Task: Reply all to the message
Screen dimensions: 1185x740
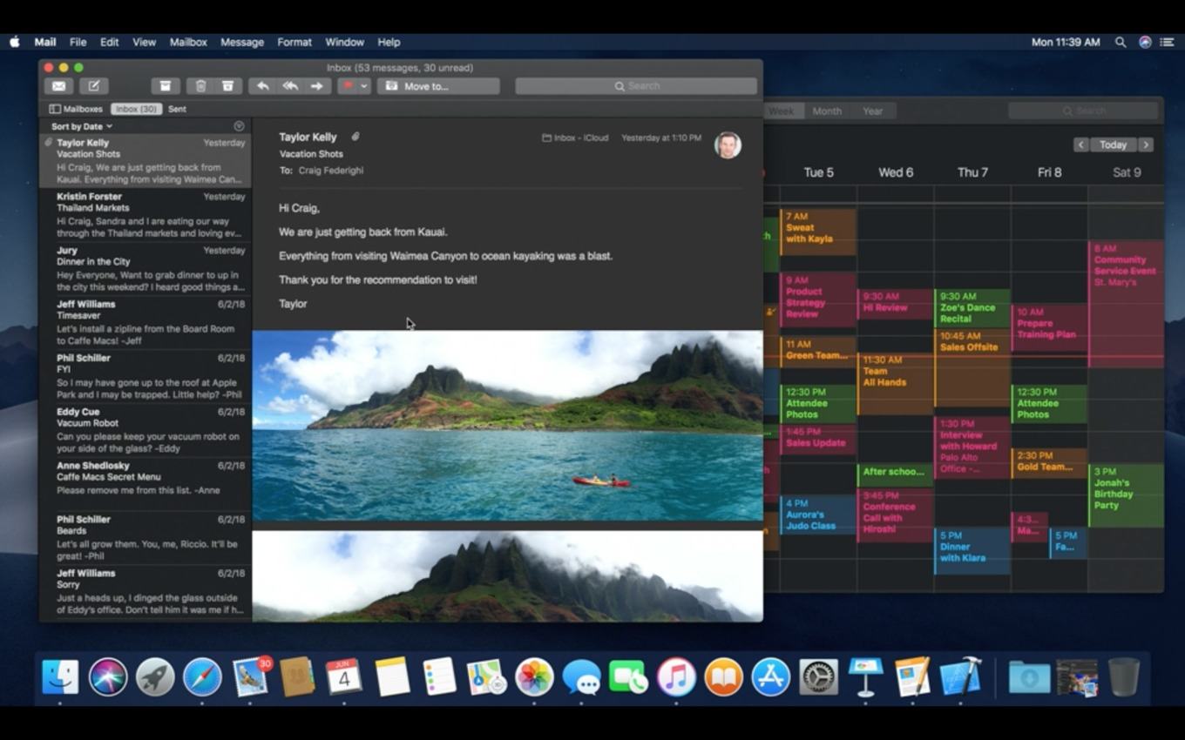Action: tap(290, 86)
